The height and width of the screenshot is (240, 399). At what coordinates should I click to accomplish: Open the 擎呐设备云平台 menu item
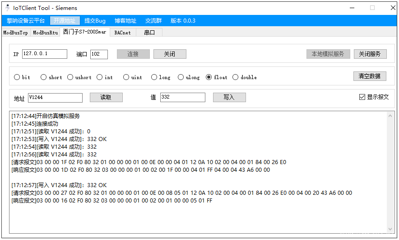click(x=26, y=21)
